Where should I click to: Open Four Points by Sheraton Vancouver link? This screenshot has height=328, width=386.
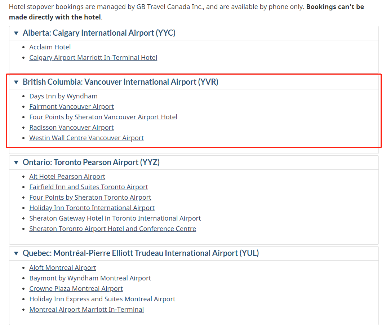point(103,117)
